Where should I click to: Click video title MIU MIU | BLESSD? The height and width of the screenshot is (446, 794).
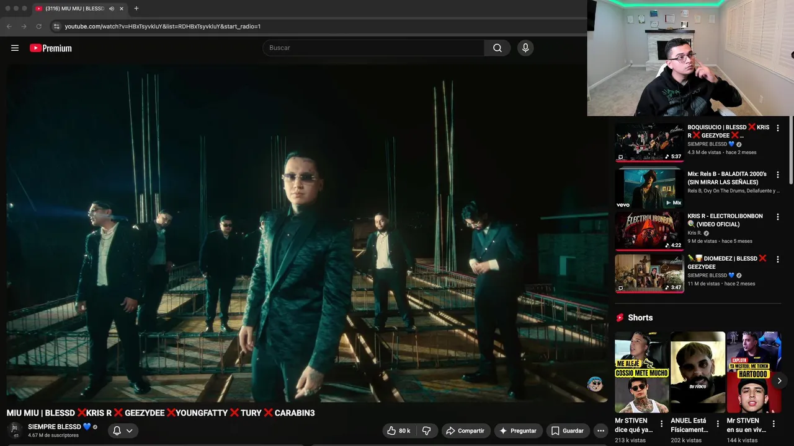[161, 413]
